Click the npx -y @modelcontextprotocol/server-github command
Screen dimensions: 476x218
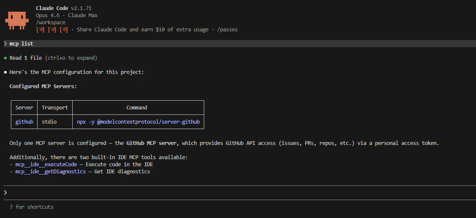tap(138, 122)
